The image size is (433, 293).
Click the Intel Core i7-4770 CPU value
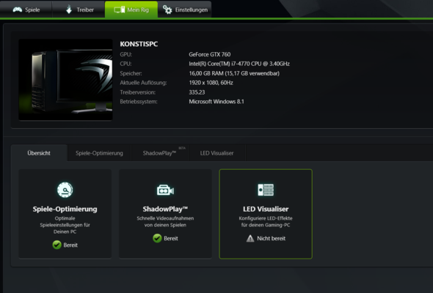(x=239, y=64)
